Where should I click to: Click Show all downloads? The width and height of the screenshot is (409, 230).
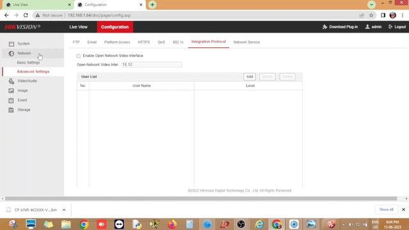386,210
